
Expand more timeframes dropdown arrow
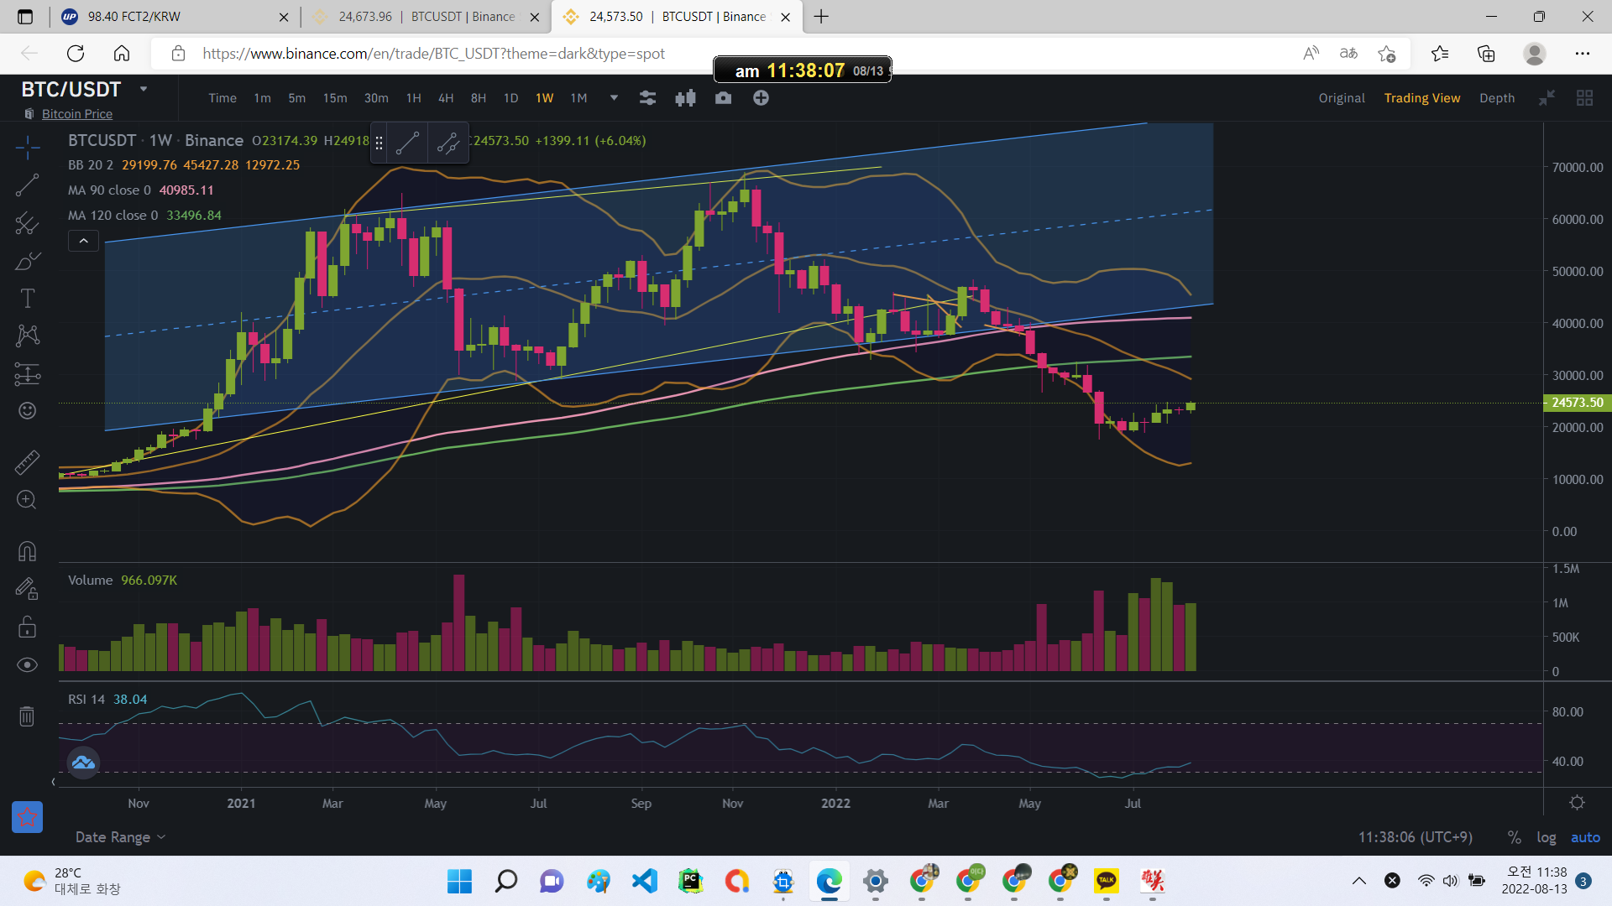pyautogui.click(x=614, y=98)
